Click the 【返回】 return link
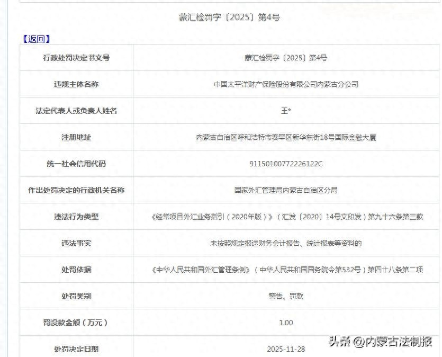Screen dimensions: 442x357 click(x=36, y=39)
